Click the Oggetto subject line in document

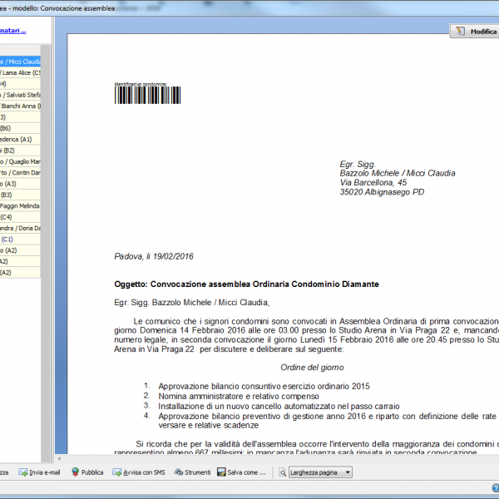(246, 284)
